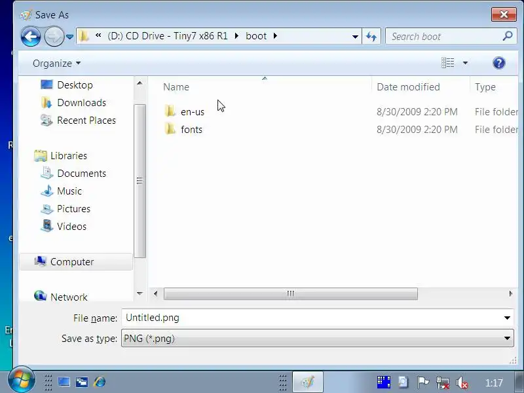Click the magnifier search icon

pos(508,36)
